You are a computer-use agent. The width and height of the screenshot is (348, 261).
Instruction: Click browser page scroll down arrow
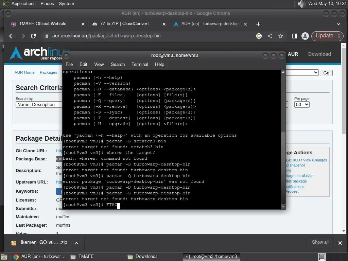click(344, 231)
